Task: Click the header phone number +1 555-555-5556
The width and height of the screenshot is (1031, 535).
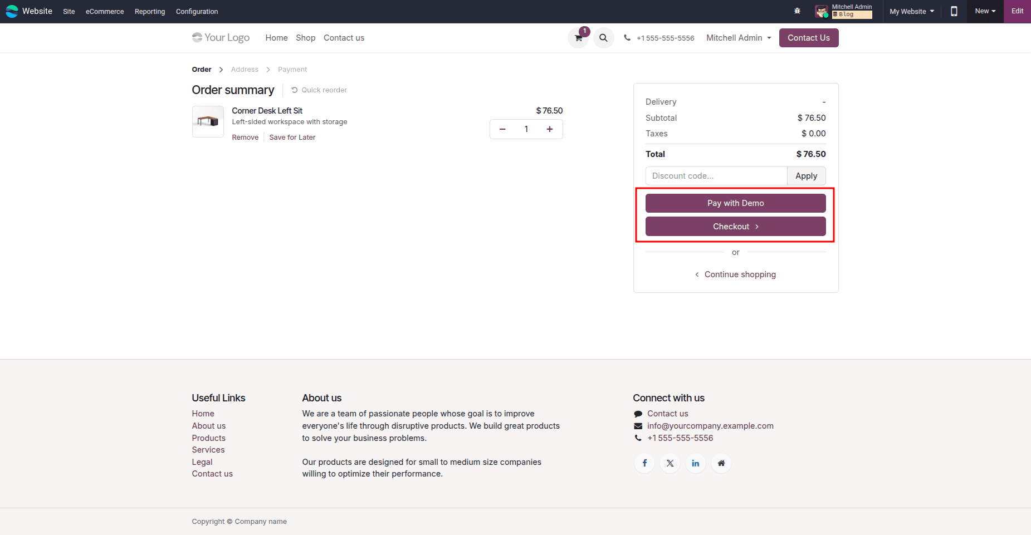Action: click(x=666, y=38)
